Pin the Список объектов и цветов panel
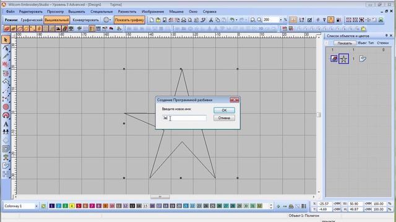The width and height of the screenshot is (396, 222). click(x=386, y=36)
